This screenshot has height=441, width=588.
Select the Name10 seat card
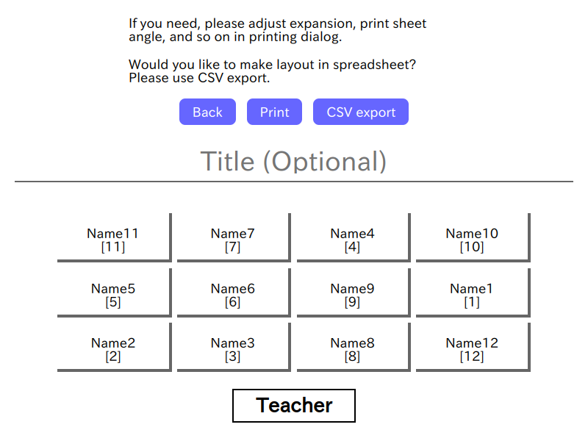pos(473,237)
